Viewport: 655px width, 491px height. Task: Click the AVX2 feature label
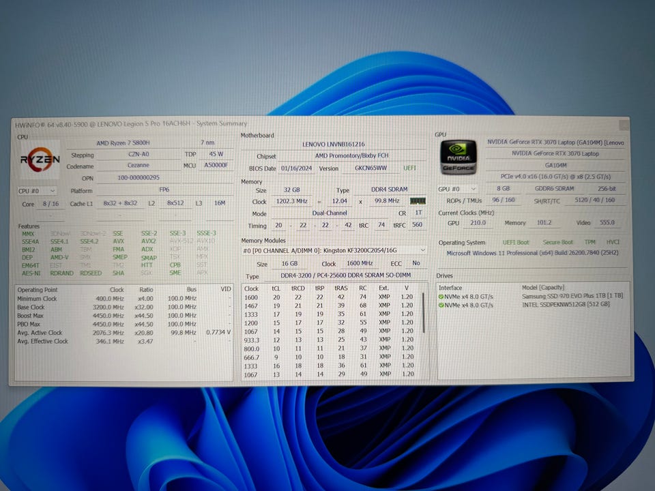pyautogui.click(x=148, y=241)
